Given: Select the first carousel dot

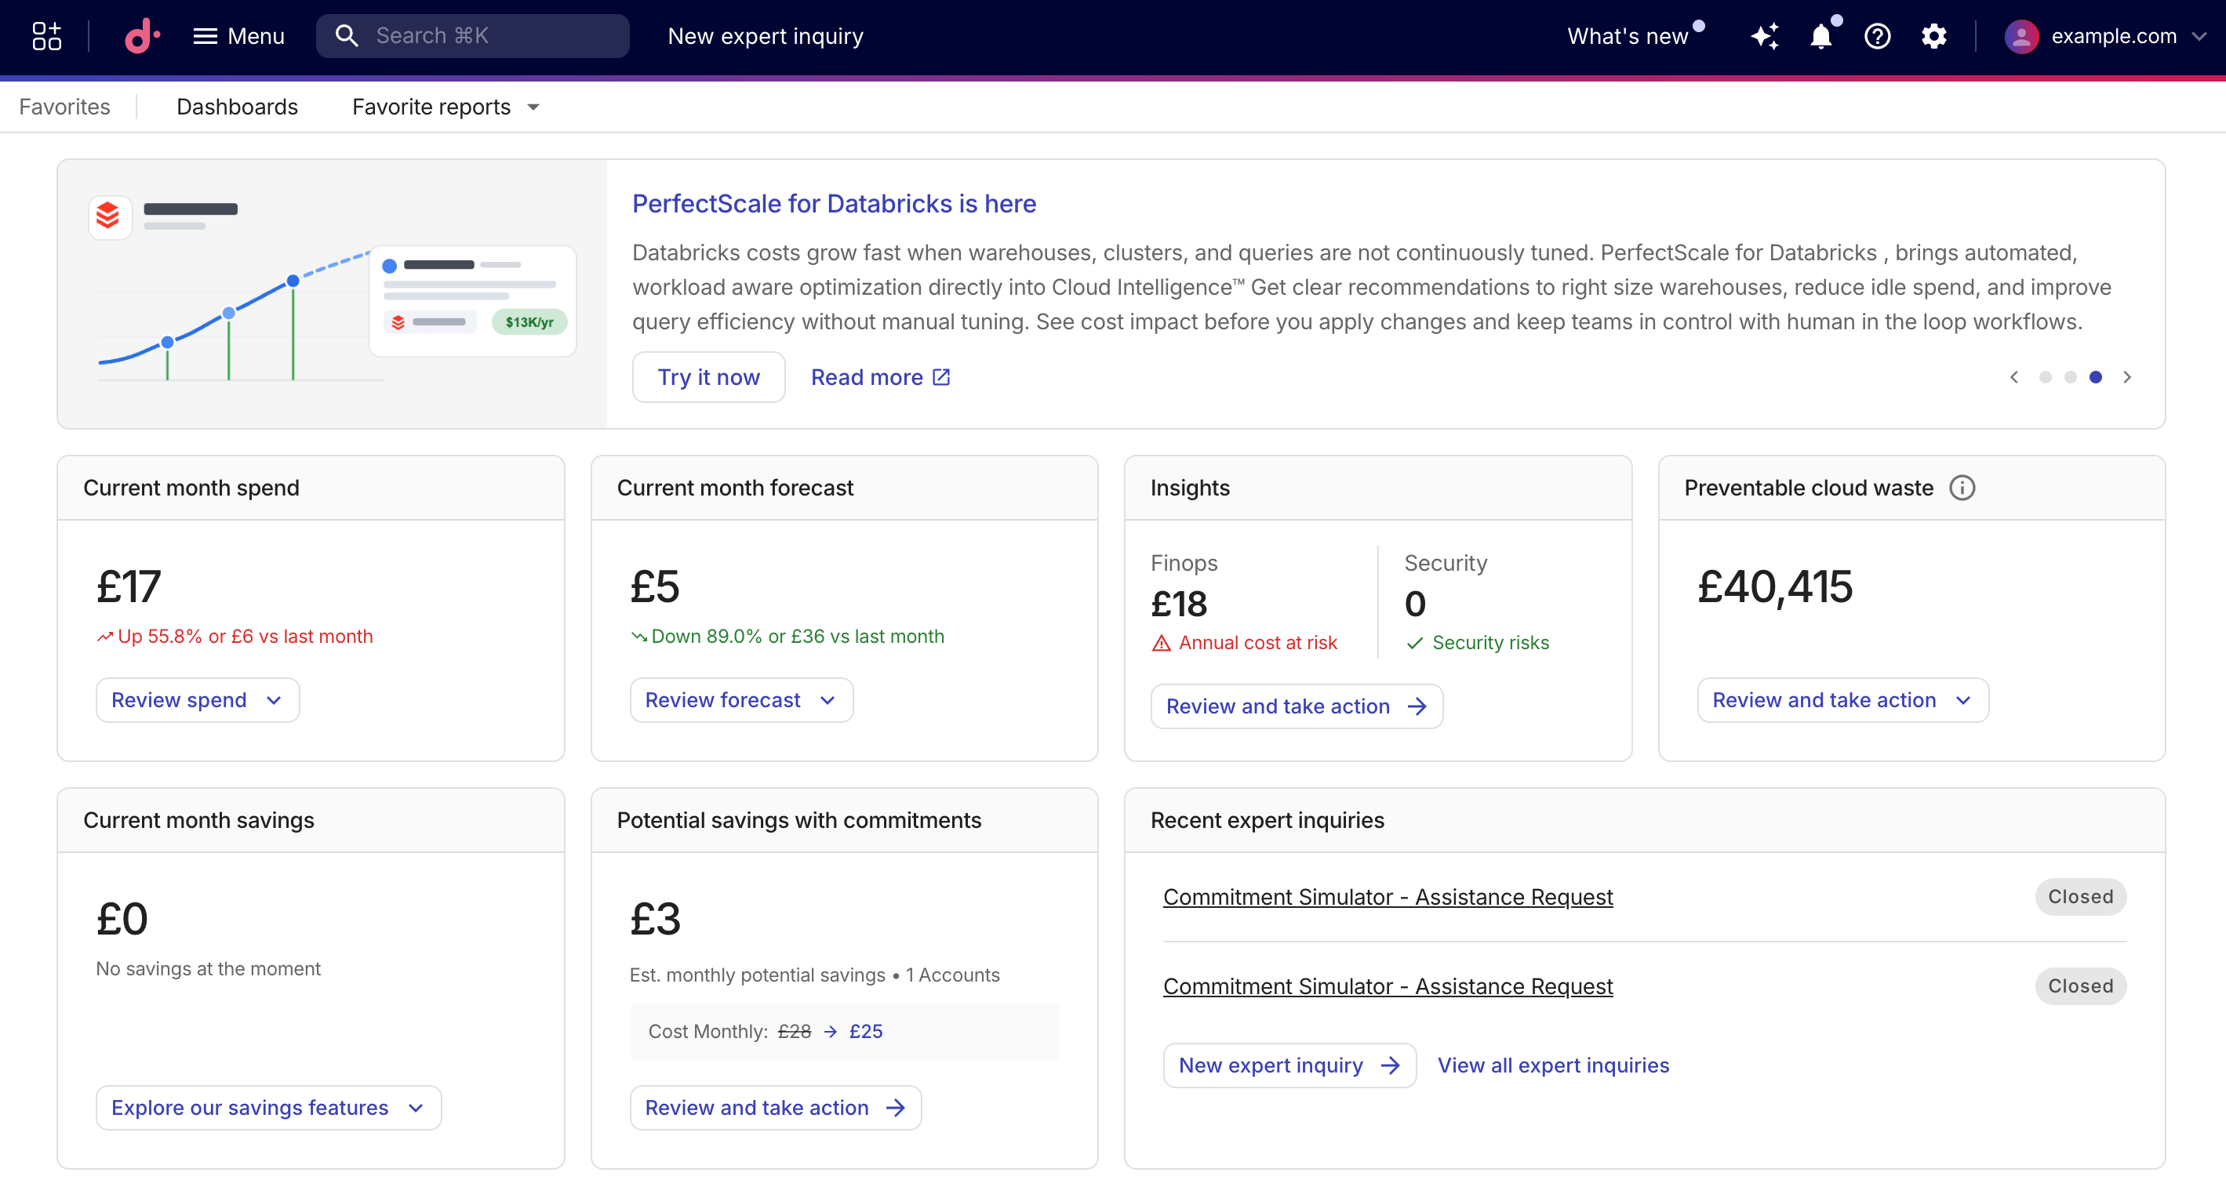Looking at the screenshot, I should [x=2045, y=378].
